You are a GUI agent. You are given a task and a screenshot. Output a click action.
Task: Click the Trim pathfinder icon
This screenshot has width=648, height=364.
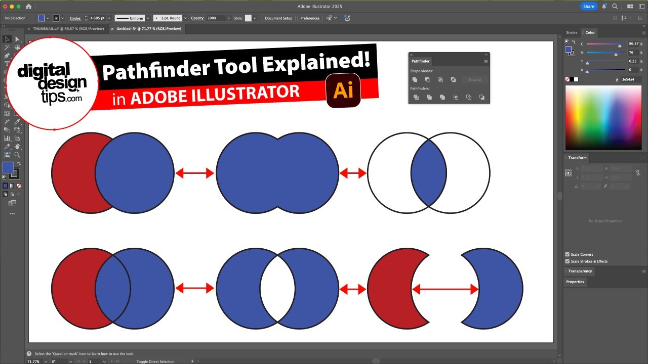point(429,97)
